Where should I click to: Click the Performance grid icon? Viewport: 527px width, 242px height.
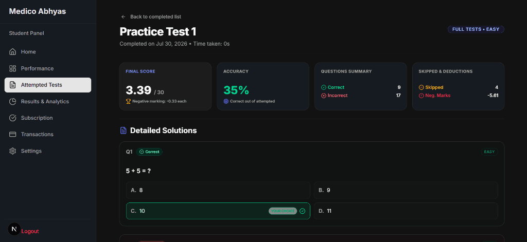pos(13,68)
